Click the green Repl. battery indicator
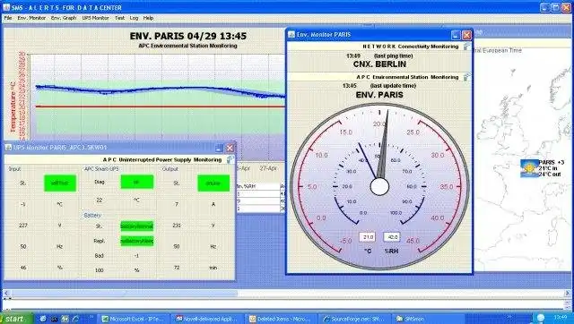The image size is (574, 324). point(137,241)
